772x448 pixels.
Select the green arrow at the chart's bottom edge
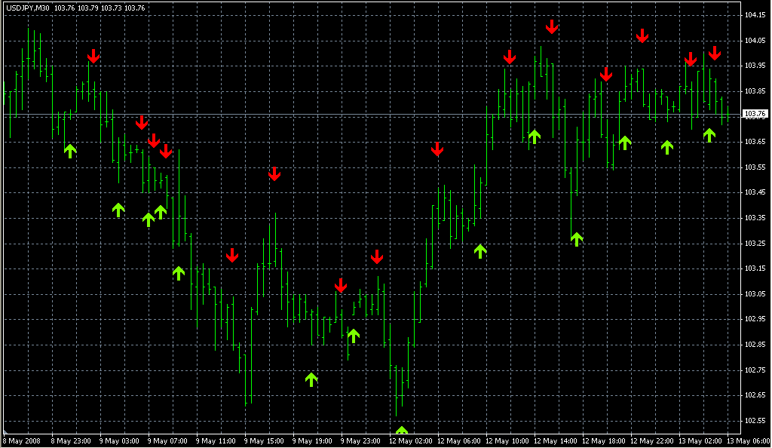click(x=402, y=431)
